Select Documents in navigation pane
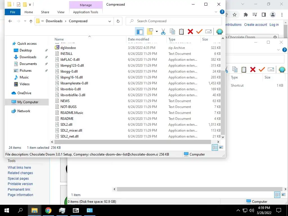Viewport: 288px width, 216px height. point(28,64)
